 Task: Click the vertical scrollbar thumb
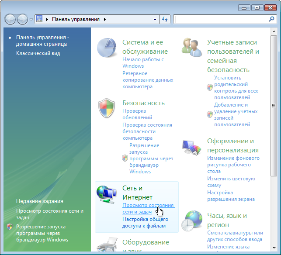pos(274,106)
